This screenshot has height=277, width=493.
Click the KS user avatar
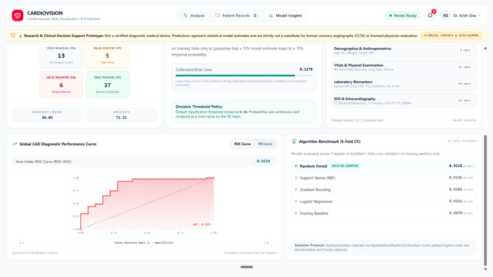(445, 15)
